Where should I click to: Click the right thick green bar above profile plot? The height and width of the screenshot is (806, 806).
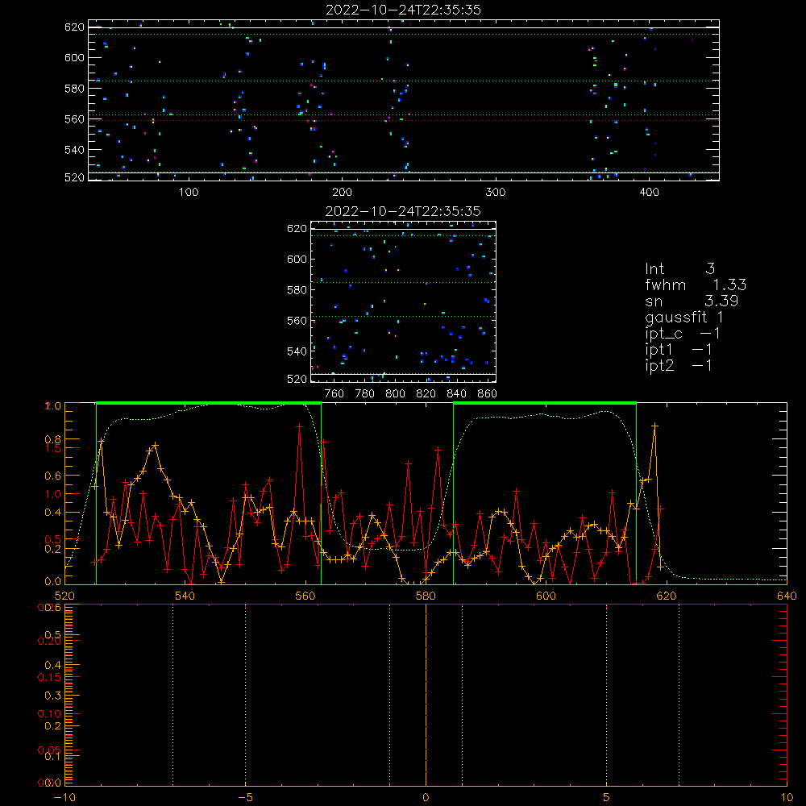pos(545,404)
